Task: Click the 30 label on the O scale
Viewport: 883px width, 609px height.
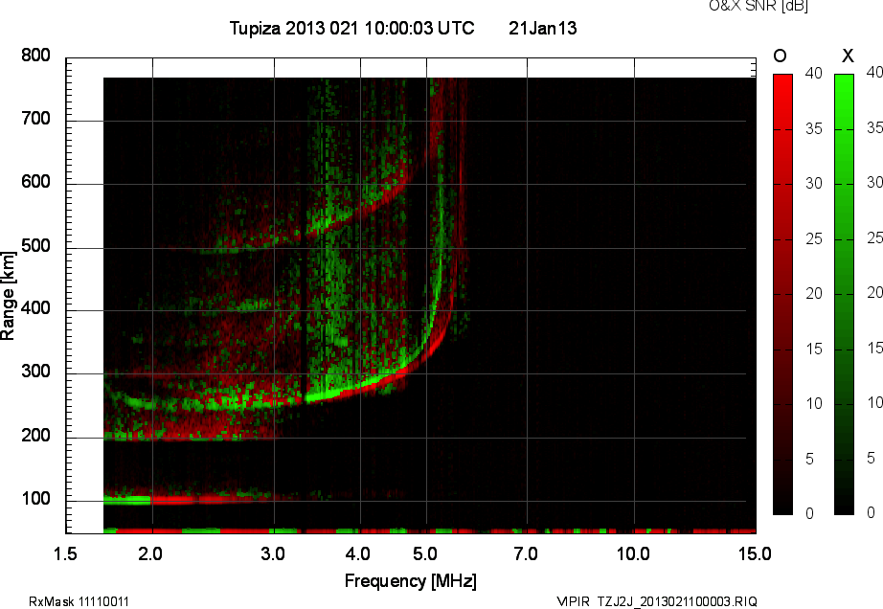Action: 814,184
